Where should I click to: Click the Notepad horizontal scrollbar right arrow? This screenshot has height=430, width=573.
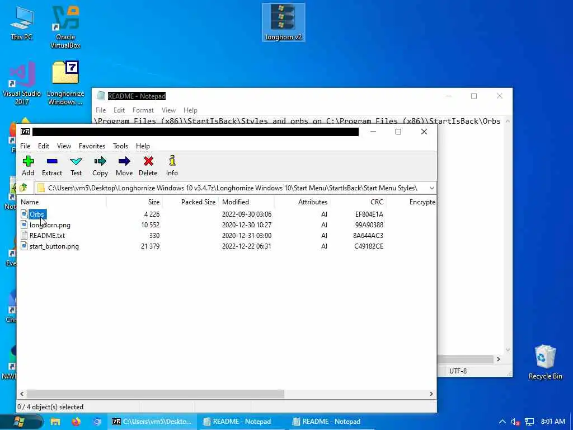click(499, 359)
